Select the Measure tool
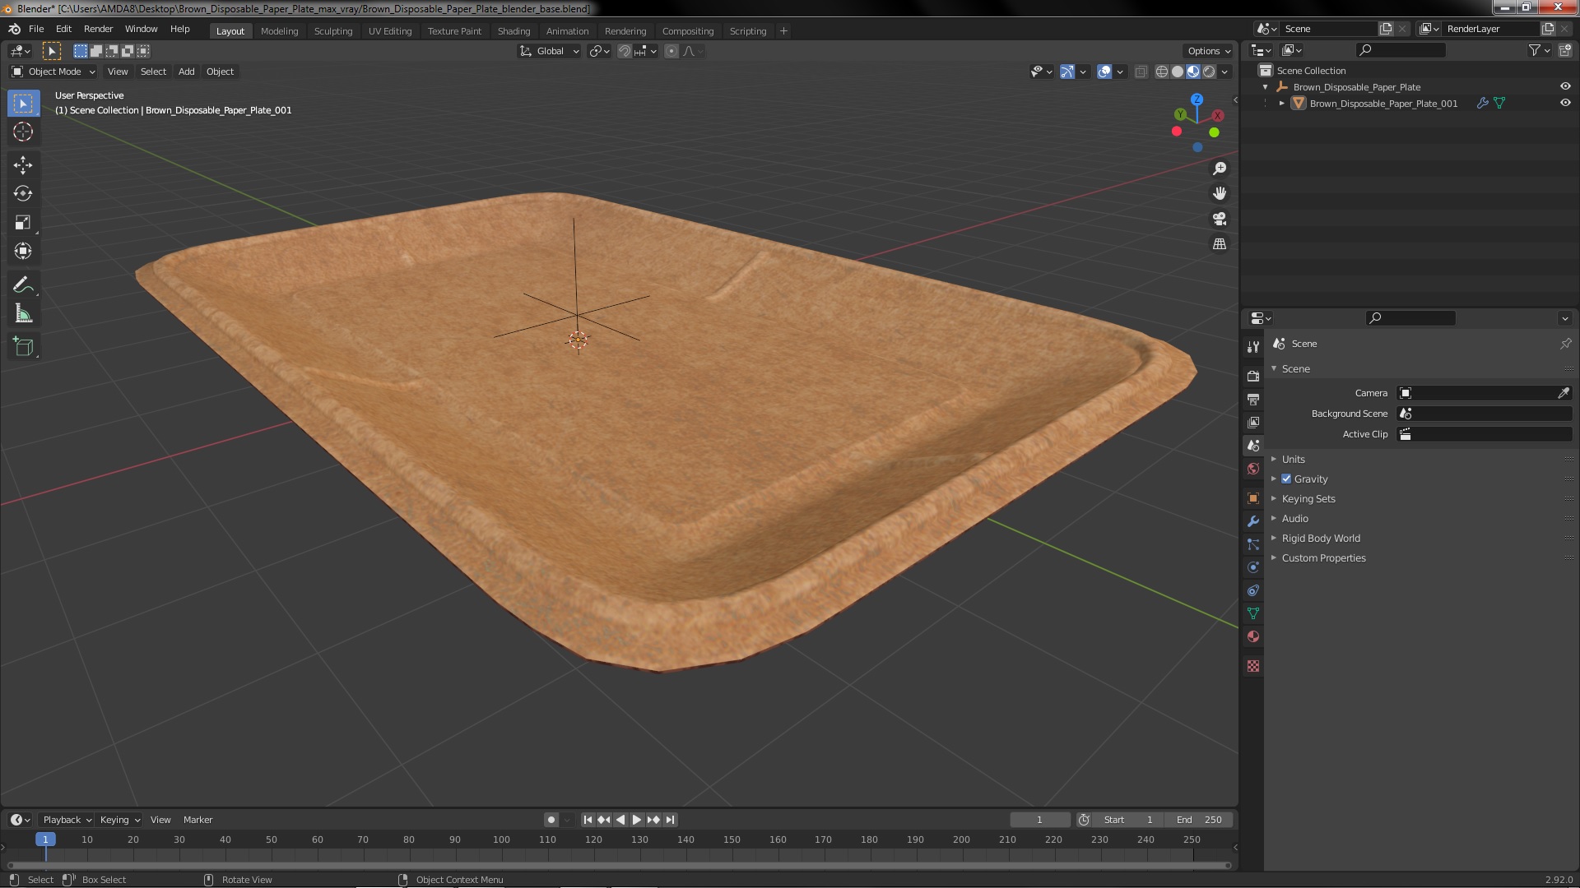The height and width of the screenshot is (888, 1580). point(23,314)
